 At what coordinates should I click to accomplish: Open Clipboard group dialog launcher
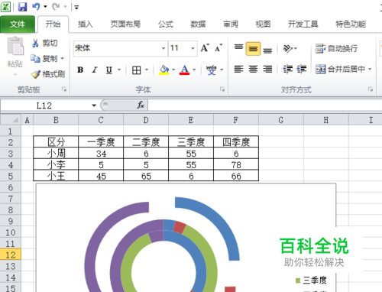(x=64, y=89)
